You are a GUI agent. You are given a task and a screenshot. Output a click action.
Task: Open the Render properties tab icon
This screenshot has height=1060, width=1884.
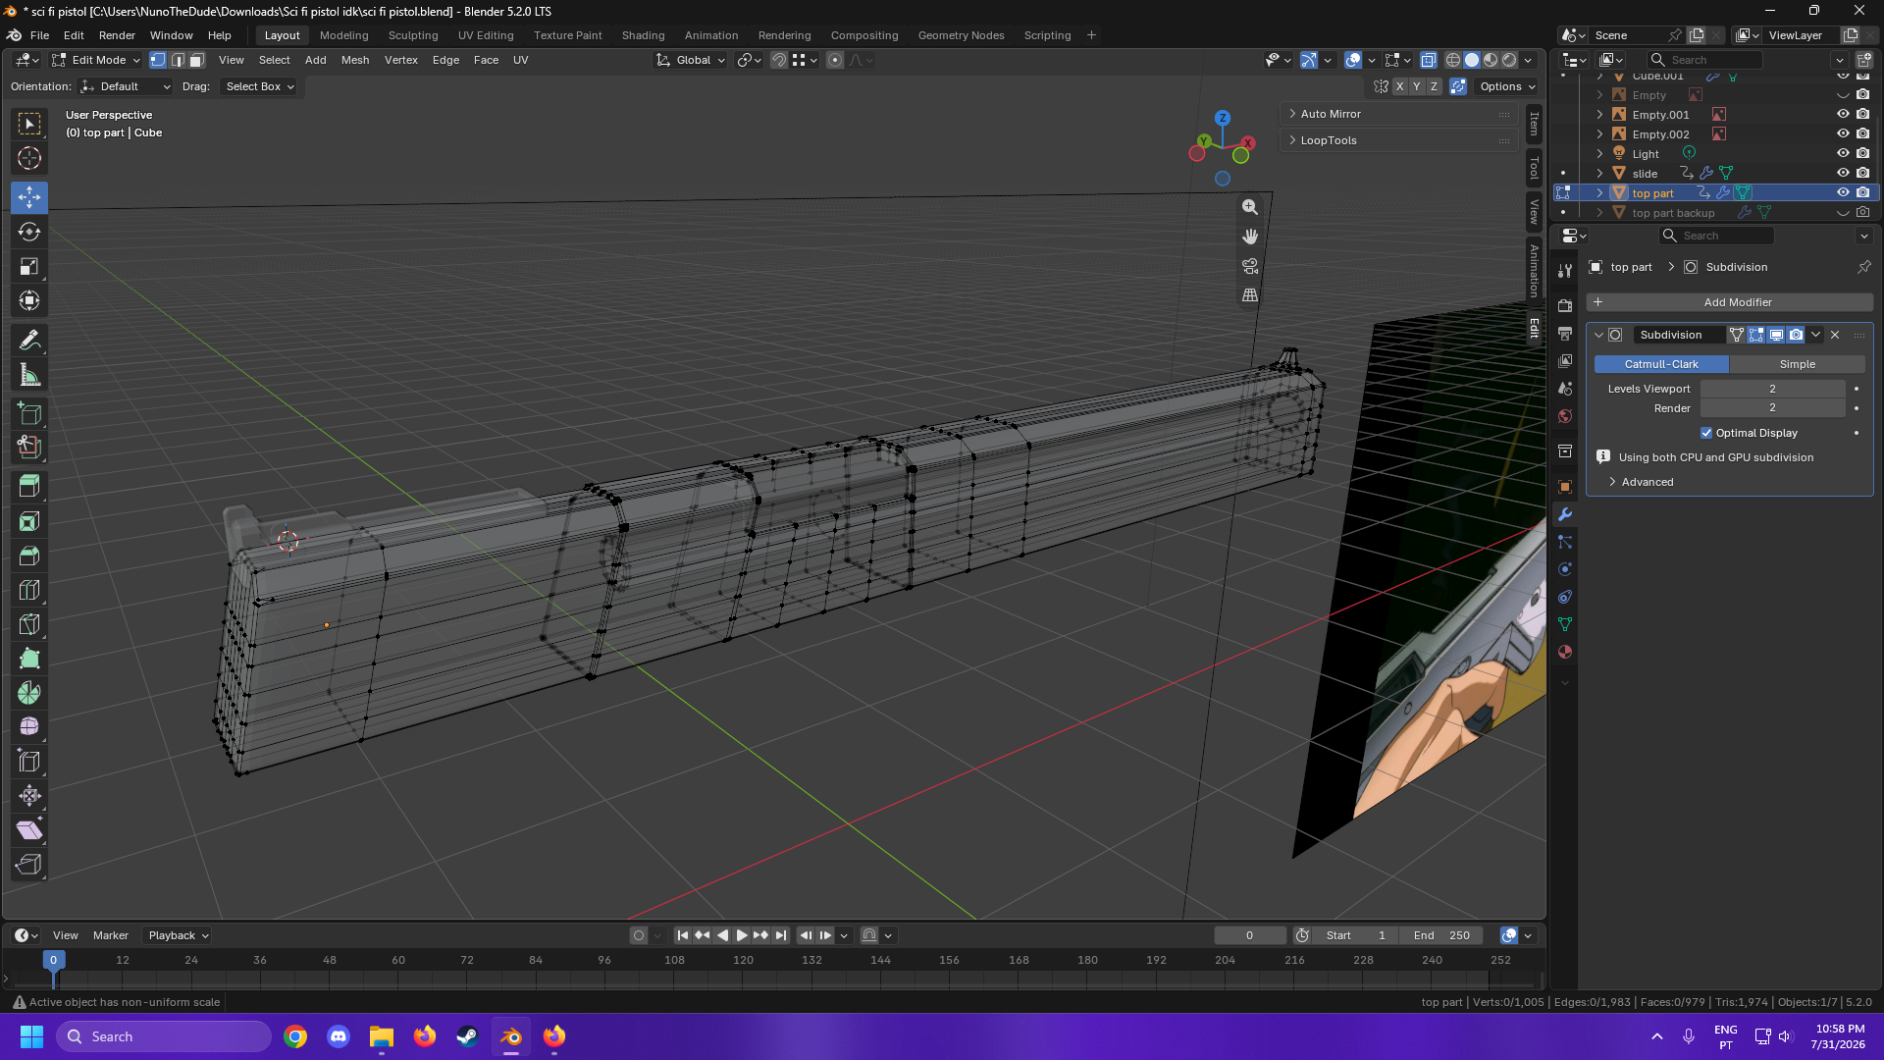point(1565,306)
